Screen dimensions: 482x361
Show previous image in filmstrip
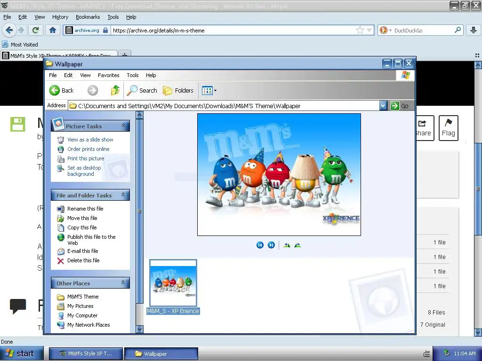pos(260,245)
